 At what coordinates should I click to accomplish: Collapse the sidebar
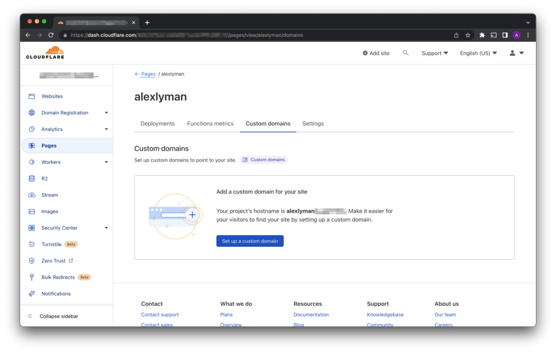[x=58, y=316]
